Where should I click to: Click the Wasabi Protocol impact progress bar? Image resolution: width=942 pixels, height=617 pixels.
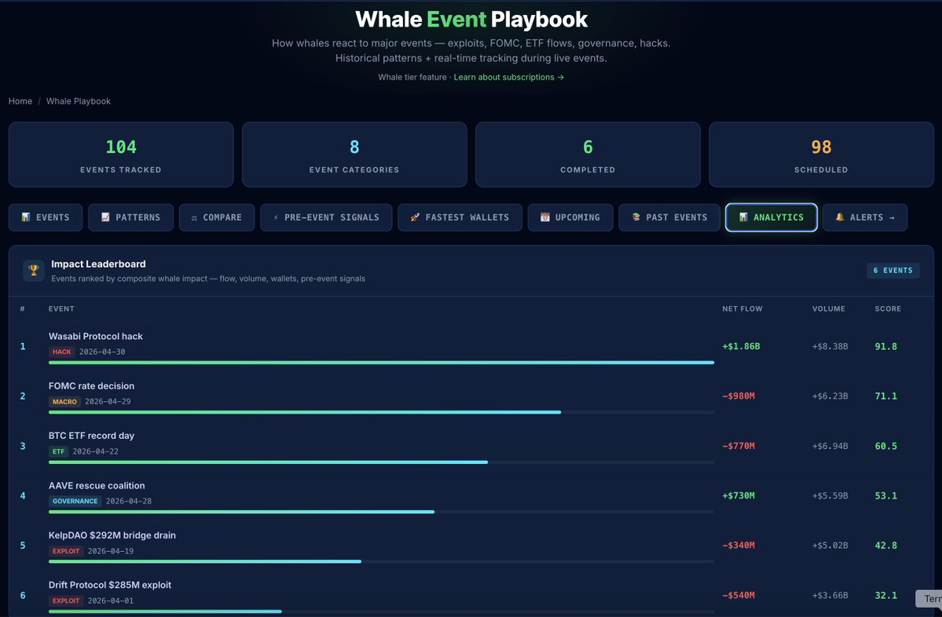[x=382, y=363]
